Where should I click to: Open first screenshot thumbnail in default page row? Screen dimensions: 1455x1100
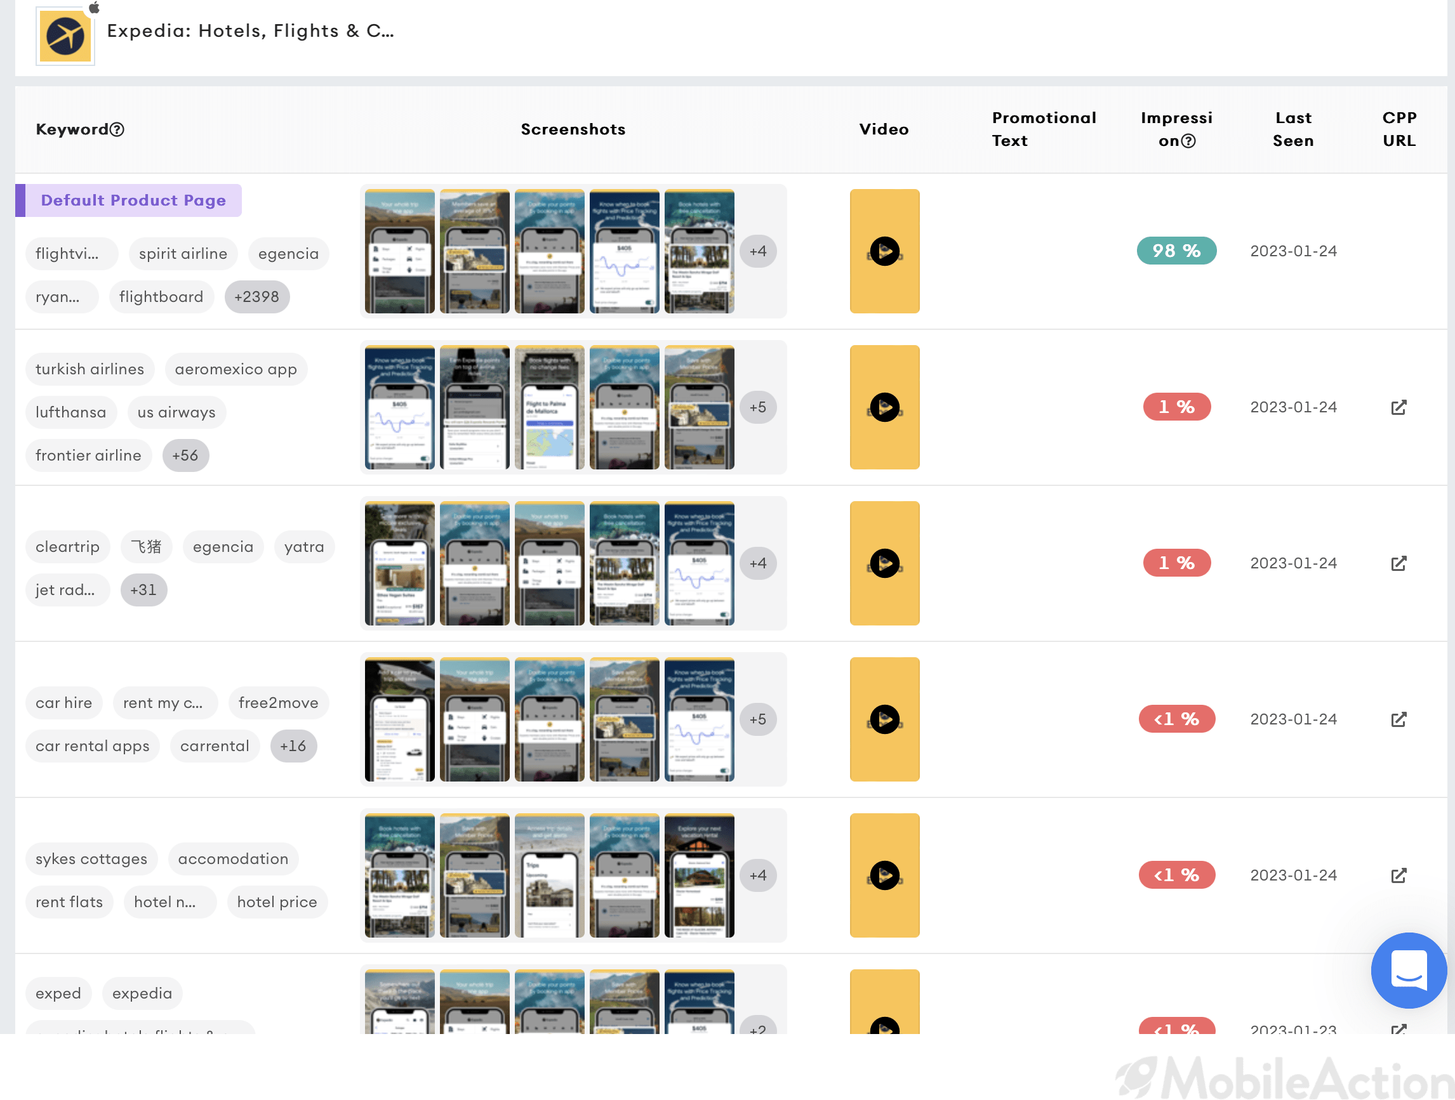click(x=399, y=251)
